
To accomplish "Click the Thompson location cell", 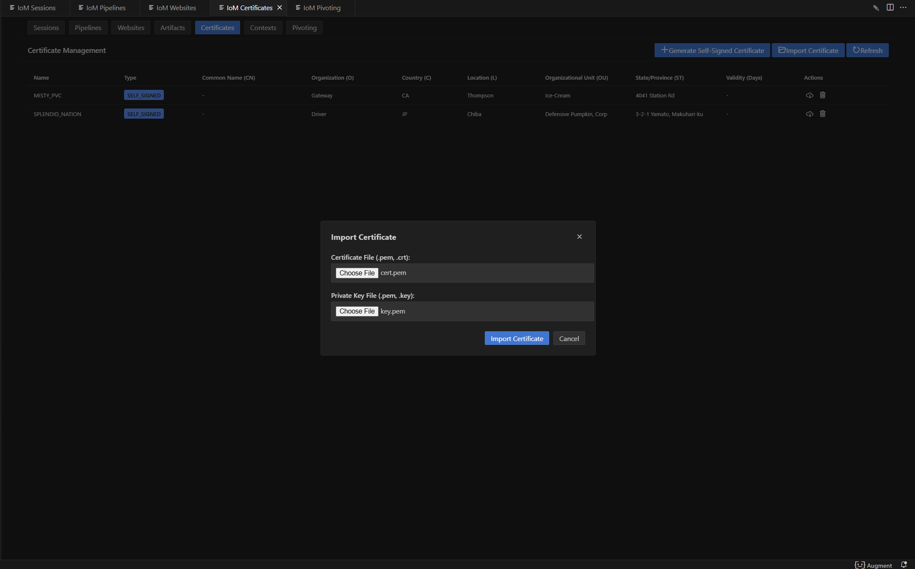I will tap(480, 95).
